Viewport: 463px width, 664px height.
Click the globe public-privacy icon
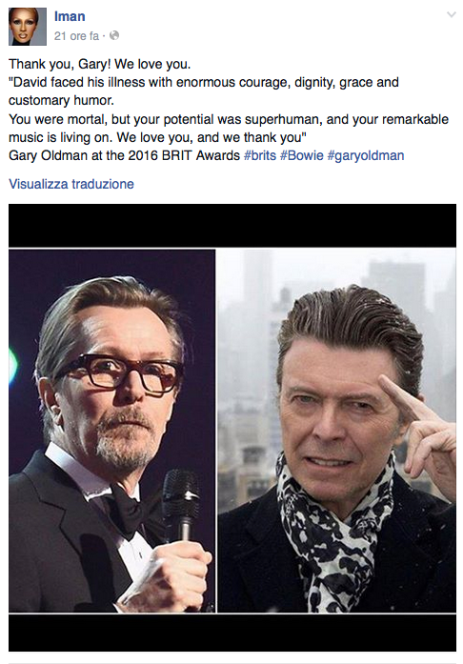(x=114, y=35)
